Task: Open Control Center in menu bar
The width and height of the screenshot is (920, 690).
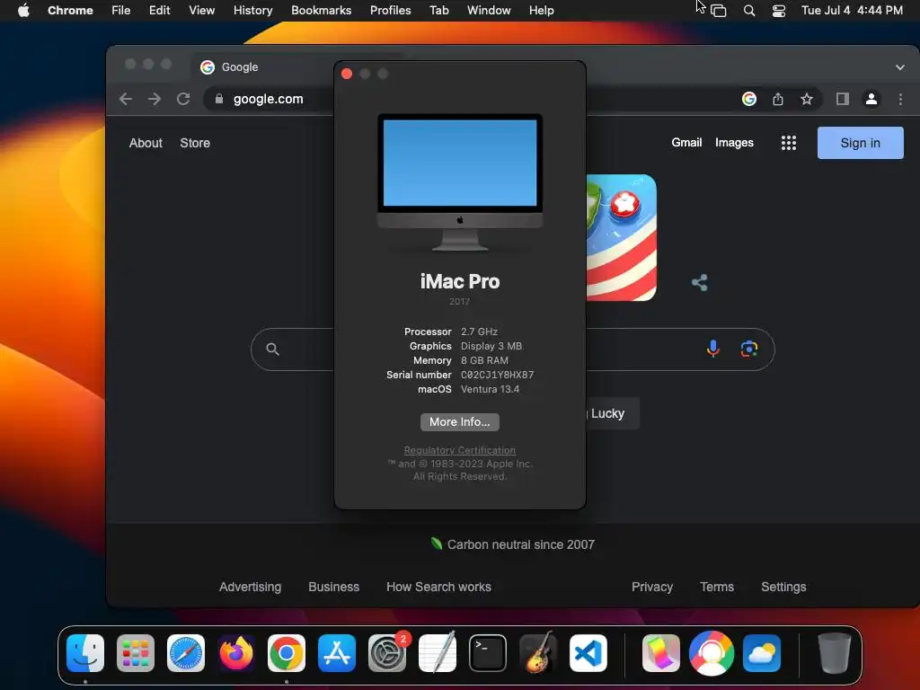Action: (779, 11)
